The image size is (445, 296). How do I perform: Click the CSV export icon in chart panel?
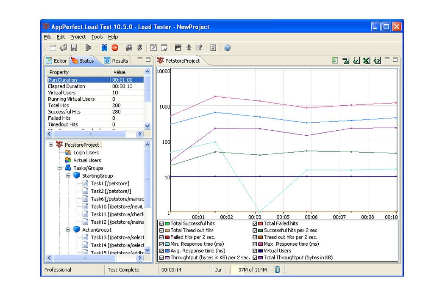coord(356,60)
